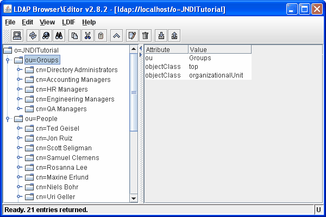Viewport: 326px width, 217px height.
Task: Select cn=Samuel Clemens entry
Action: pos(67,158)
